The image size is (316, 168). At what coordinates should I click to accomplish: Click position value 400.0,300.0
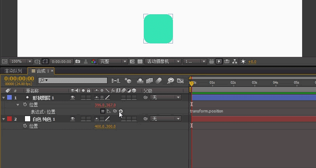tap(105, 126)
